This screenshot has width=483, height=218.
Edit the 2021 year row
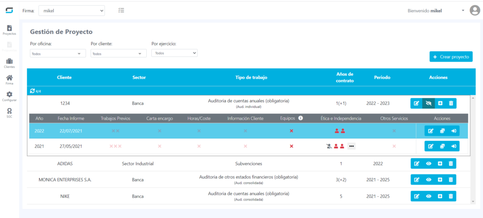pyautogui.click(x=431, y=146)
